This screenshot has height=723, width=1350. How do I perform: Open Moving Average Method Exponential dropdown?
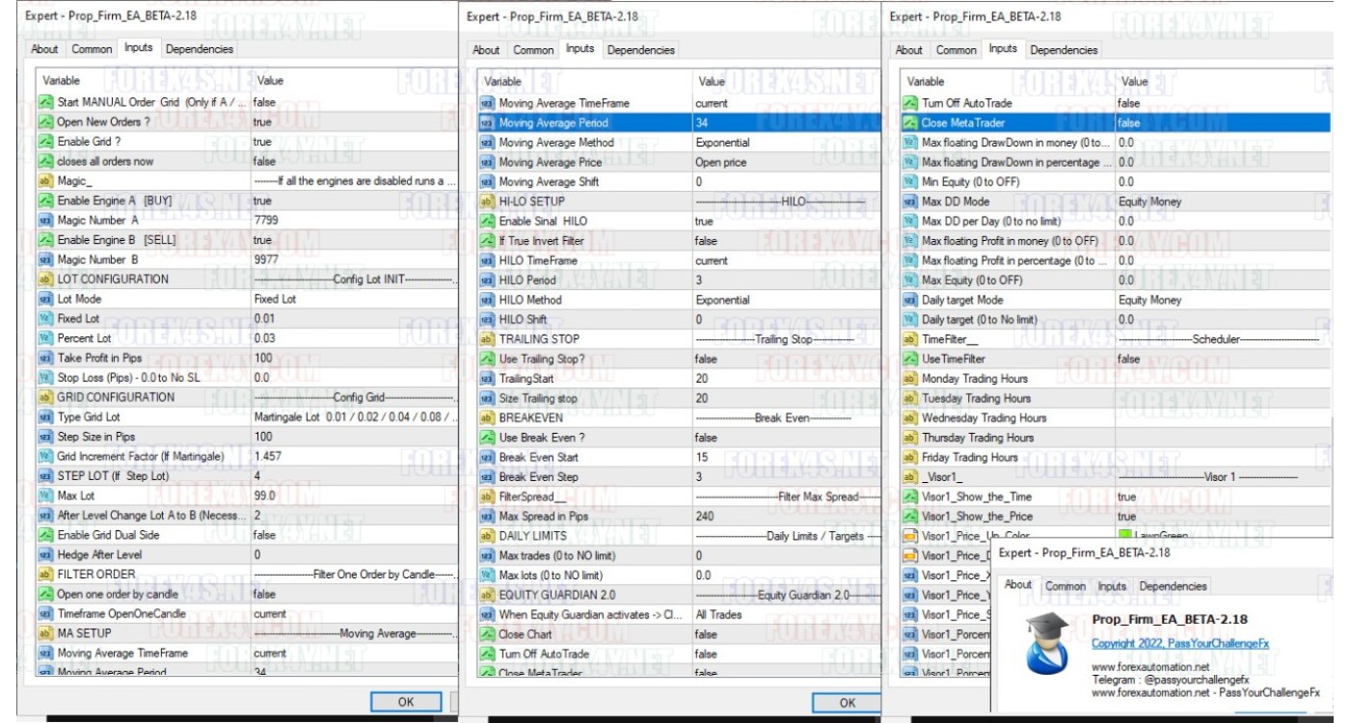click(722, 143)
